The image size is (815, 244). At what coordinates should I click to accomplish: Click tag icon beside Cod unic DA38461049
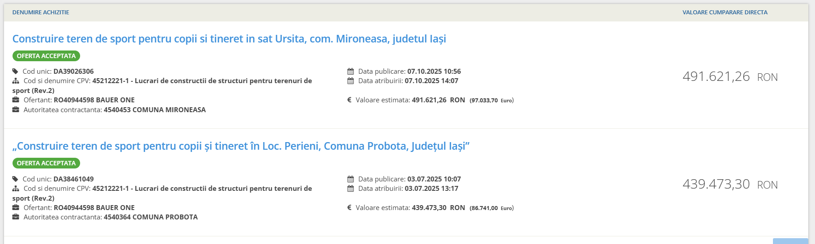(15, 179)
